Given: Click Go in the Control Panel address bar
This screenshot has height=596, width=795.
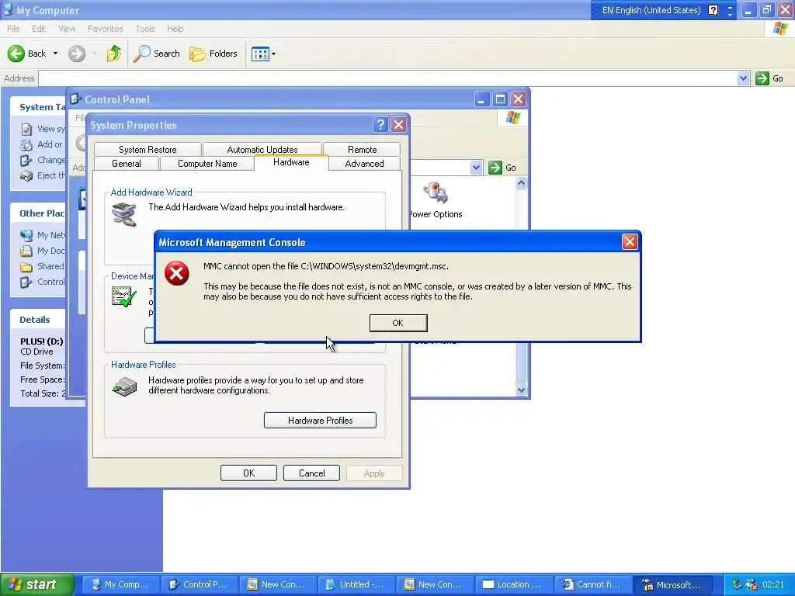Looking at the screenshot, I should click(502, 168).
